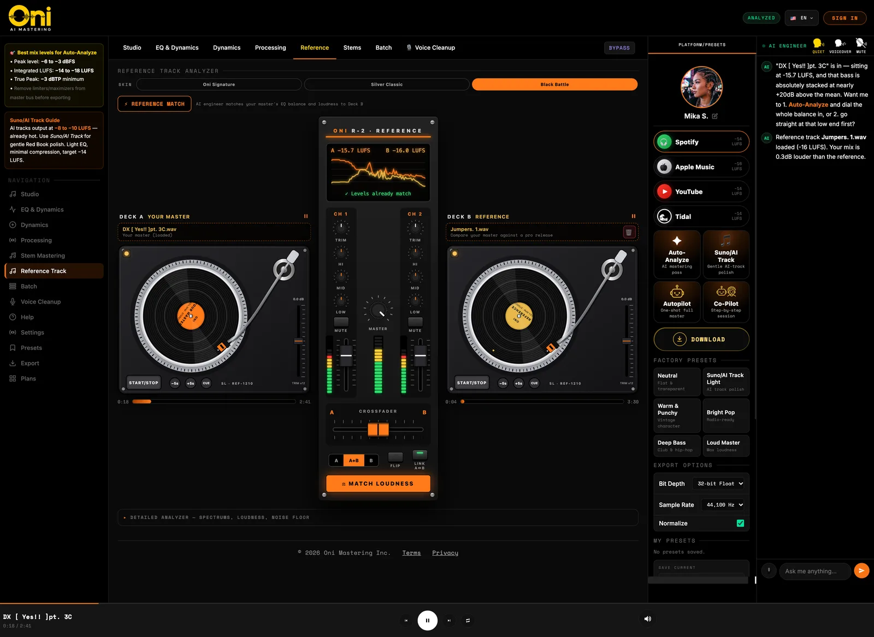Skip to previous track in player bar

[x=406, y=621]
